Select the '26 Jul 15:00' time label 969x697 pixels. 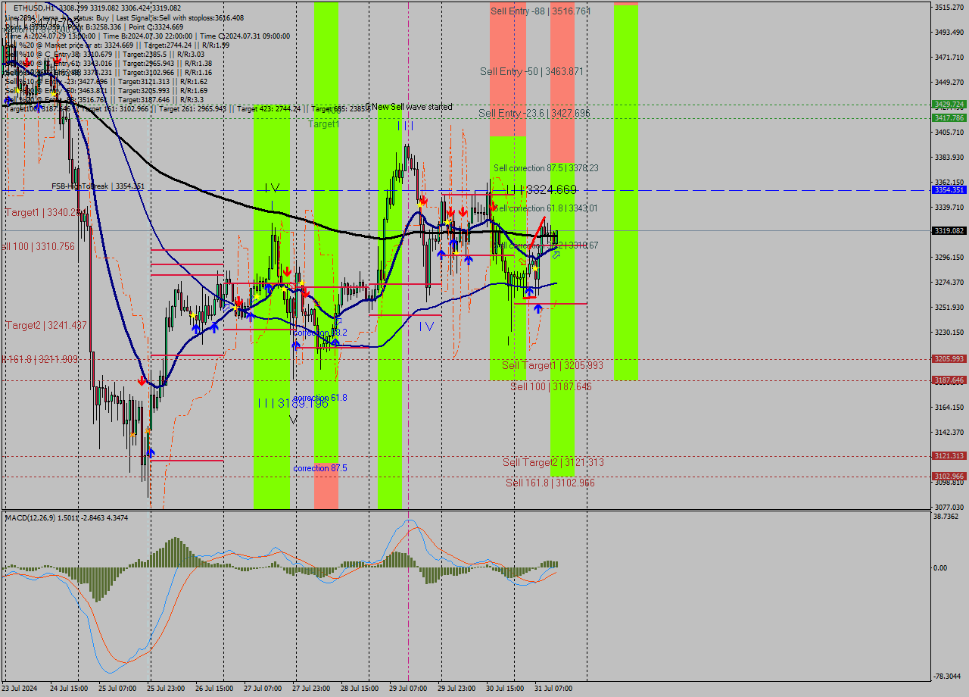(214, 689)
